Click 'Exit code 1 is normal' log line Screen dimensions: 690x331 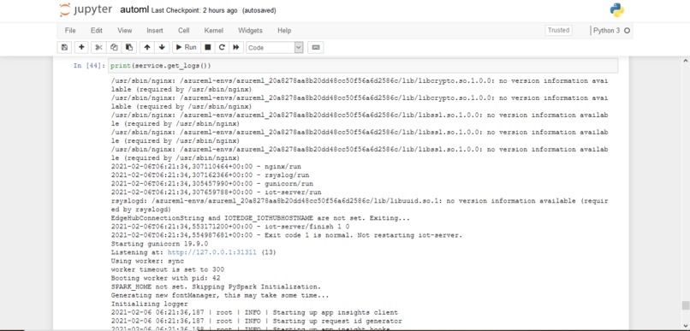coord(287,235)
